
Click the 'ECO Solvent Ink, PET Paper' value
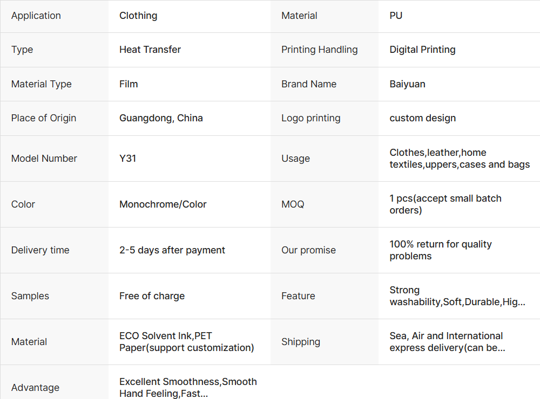(186, 342)
